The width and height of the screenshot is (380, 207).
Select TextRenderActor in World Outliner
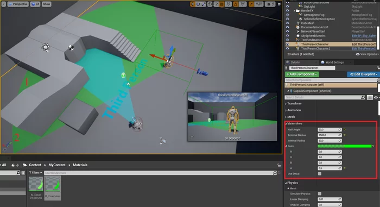312,40
